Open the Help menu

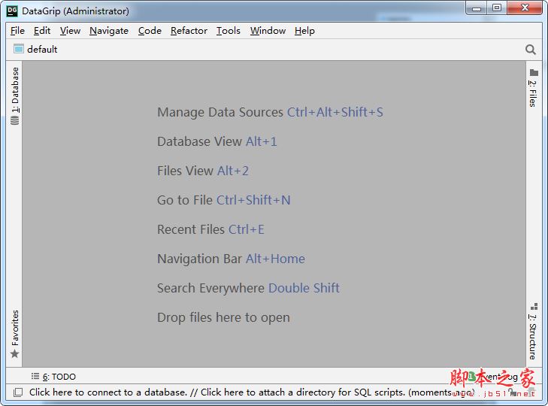click(304, 31)
